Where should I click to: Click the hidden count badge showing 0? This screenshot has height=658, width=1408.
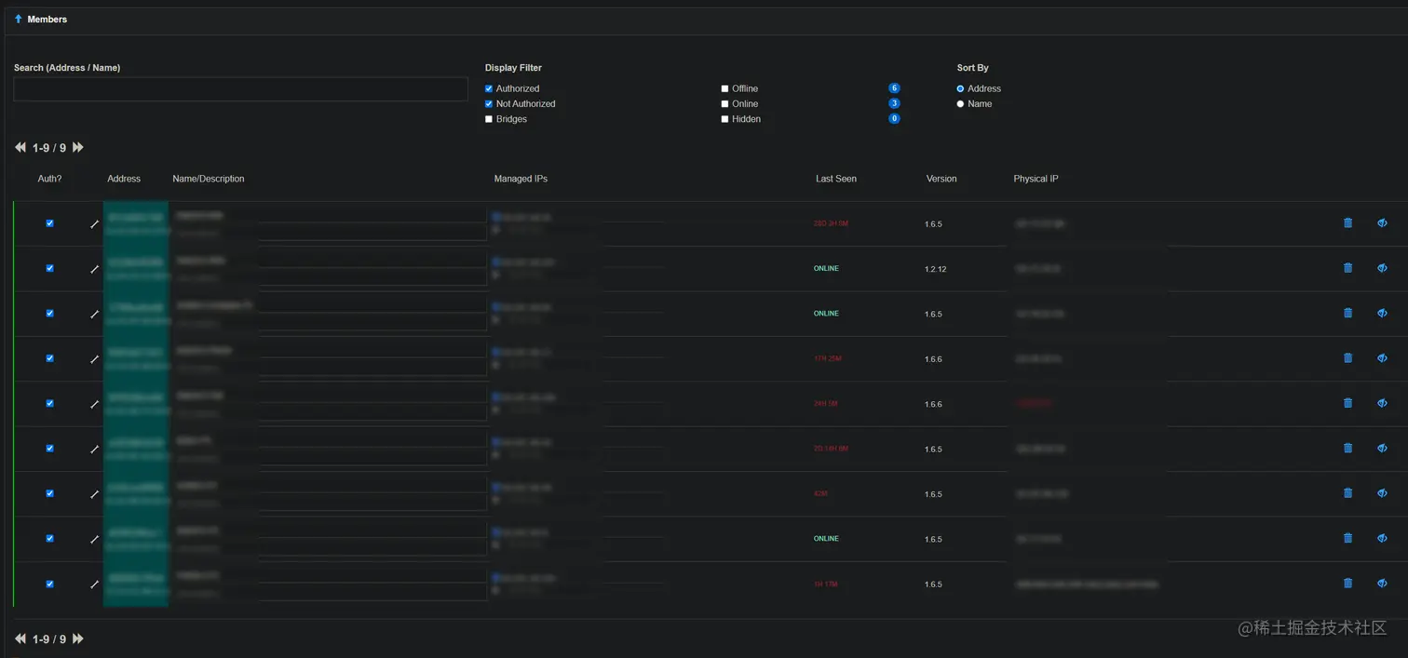pyautogui.click(x=894, y=118)
